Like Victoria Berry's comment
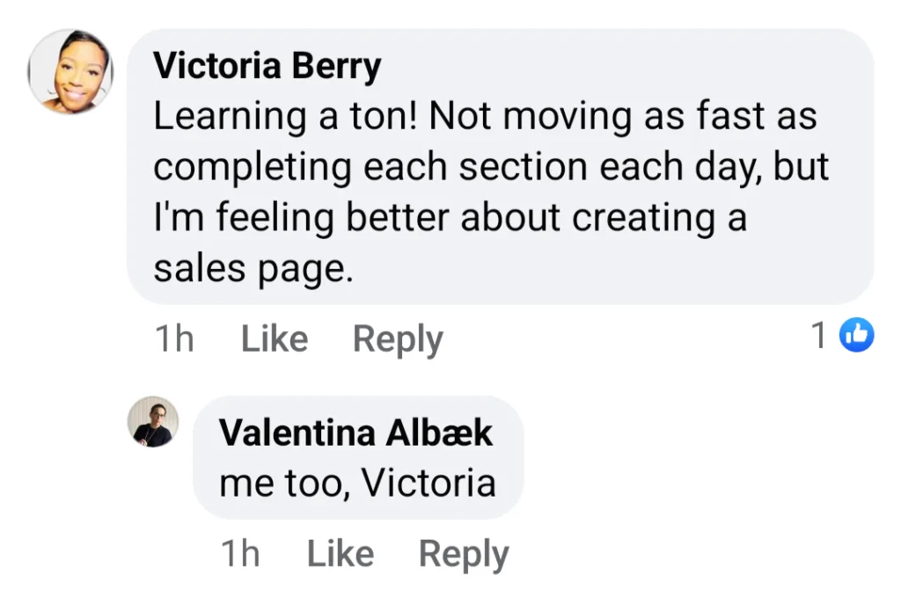Screen dimensions: 901x603 [x=275, y=339]
